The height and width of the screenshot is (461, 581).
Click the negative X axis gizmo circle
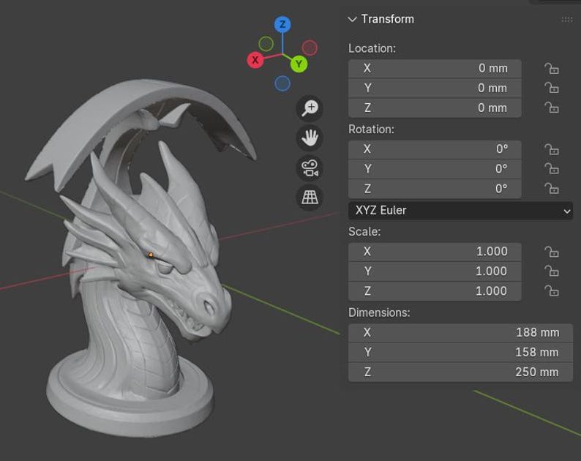[x=310, y=48]
